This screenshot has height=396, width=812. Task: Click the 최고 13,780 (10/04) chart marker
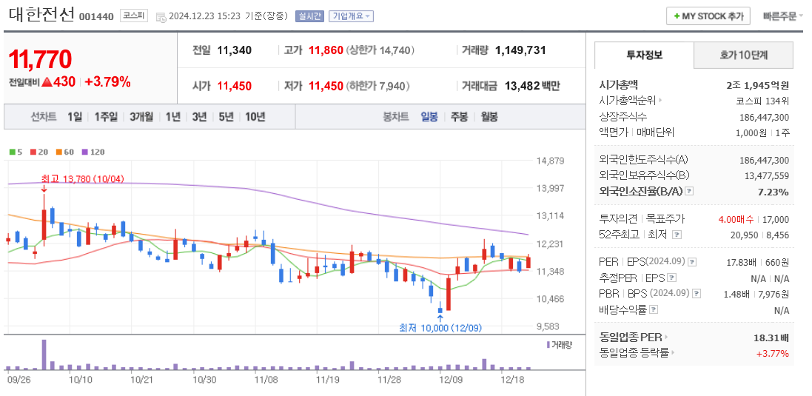(82, 179)
